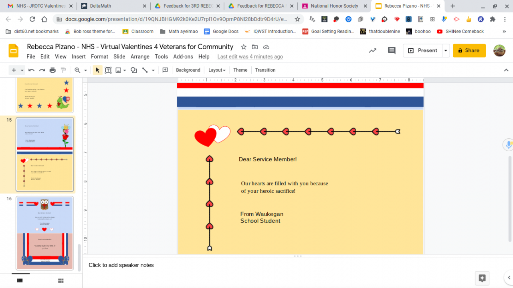Viewport: 513px width, 288px height.
Task: Select slide 16 thumbnail with owl
Action: [44, 233]
